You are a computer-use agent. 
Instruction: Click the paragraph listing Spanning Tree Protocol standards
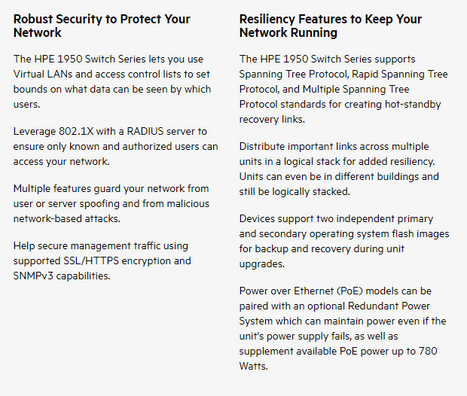343,89
